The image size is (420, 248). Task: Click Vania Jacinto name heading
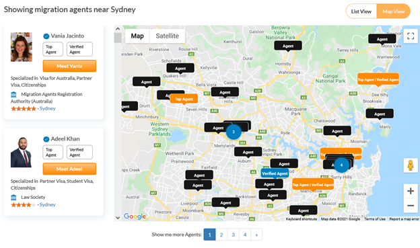tap(67, 36)
